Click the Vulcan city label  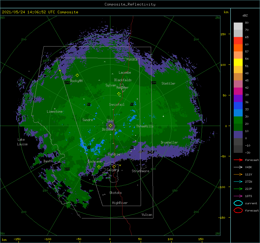tap(147, 215)
